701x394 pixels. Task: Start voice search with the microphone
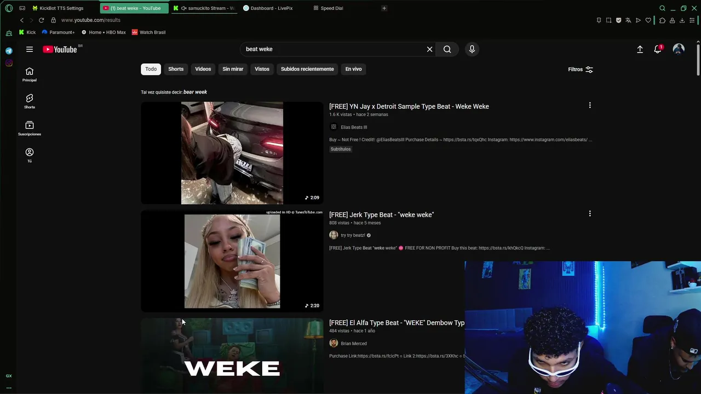coord(472,49)
